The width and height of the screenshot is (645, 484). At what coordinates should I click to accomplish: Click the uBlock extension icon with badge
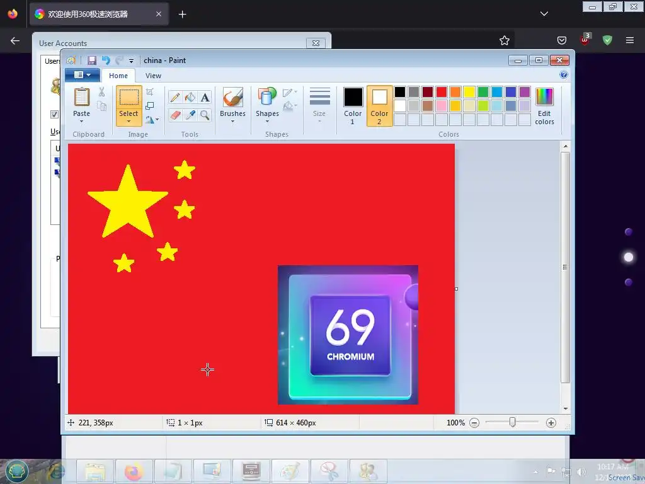[585, 40]
